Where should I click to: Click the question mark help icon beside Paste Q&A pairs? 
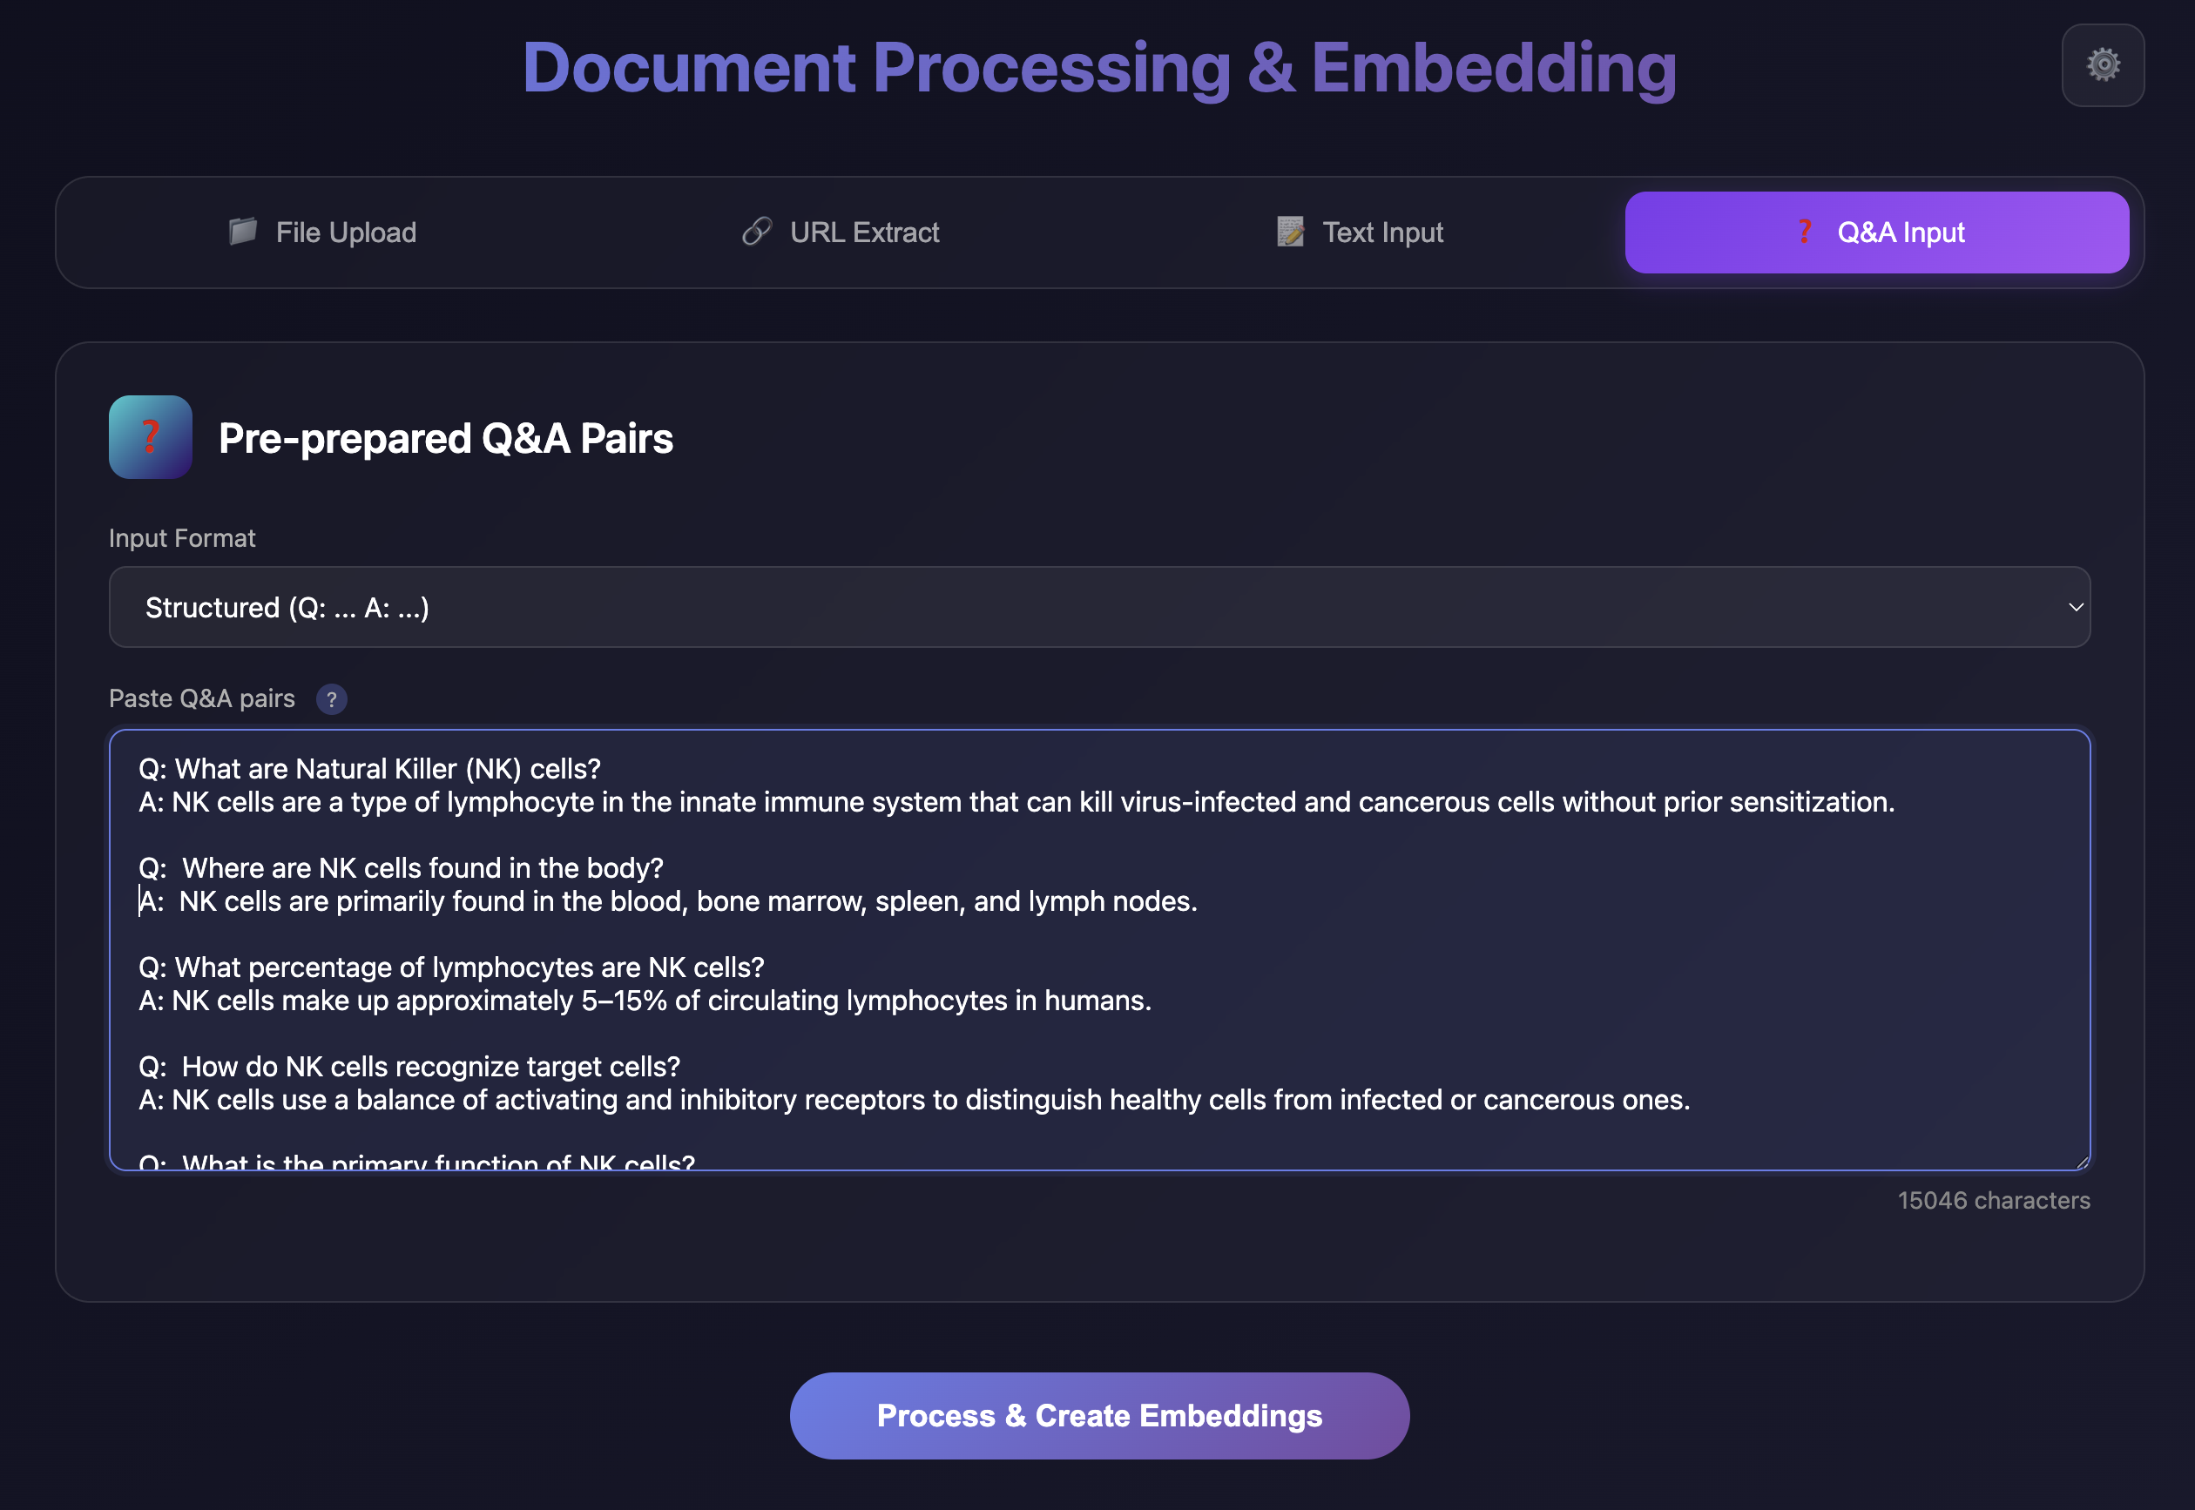[x=331, y=699]
